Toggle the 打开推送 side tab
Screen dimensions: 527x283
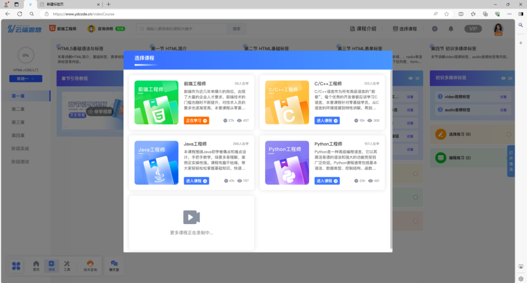(x=511, y=161)
